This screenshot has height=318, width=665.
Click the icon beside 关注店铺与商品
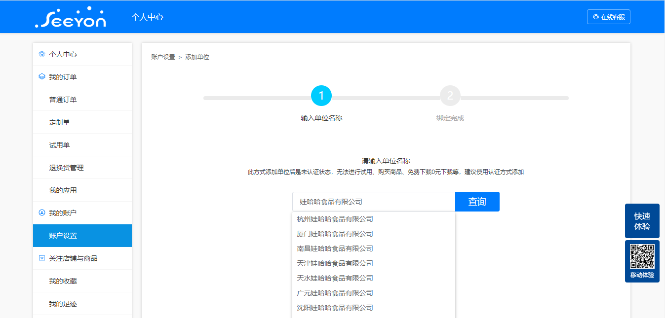42,258
